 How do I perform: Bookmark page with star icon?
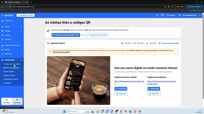pos(172,7)
